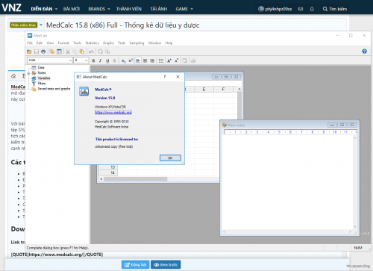Screen dimensions: 373x271
Task: Open the Sampling menu
Action: (137, 43)
